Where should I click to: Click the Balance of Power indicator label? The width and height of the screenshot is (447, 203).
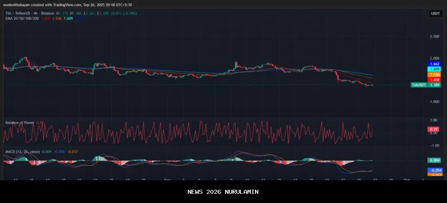[x=20, y=122]
